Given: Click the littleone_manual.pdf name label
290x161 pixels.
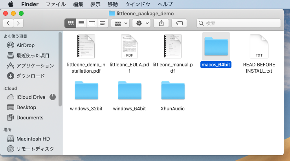Looking at the screenshot, I should pos(173,68).
